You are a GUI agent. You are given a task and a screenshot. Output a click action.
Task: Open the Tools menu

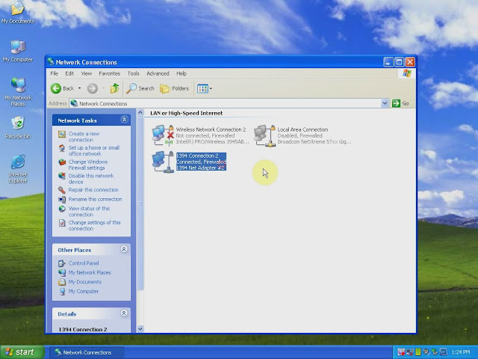(133, 73)
